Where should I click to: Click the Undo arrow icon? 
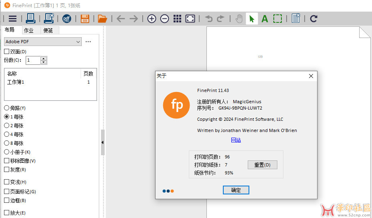coord(208,19)
